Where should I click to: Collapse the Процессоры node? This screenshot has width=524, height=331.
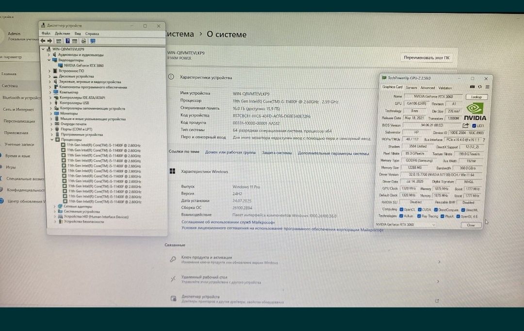tap(52, 139)
